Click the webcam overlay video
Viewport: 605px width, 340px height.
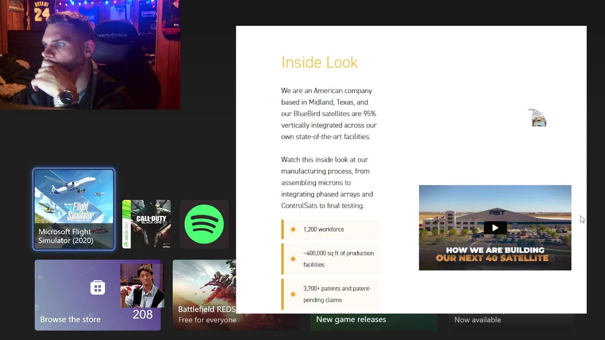(90, 55)
